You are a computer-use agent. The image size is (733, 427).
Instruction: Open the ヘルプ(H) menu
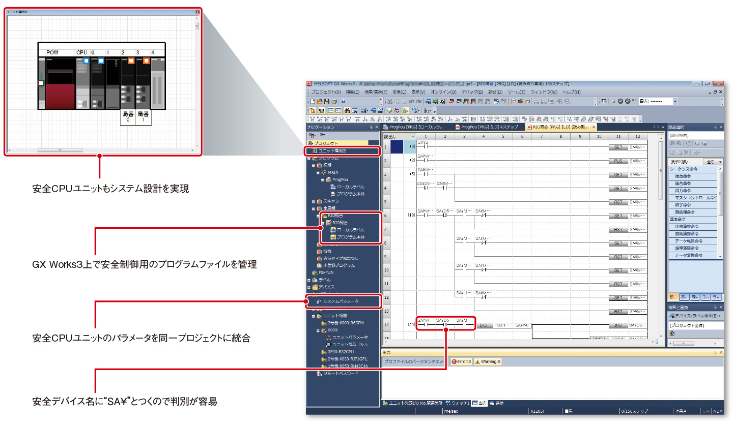click(571, 92)
